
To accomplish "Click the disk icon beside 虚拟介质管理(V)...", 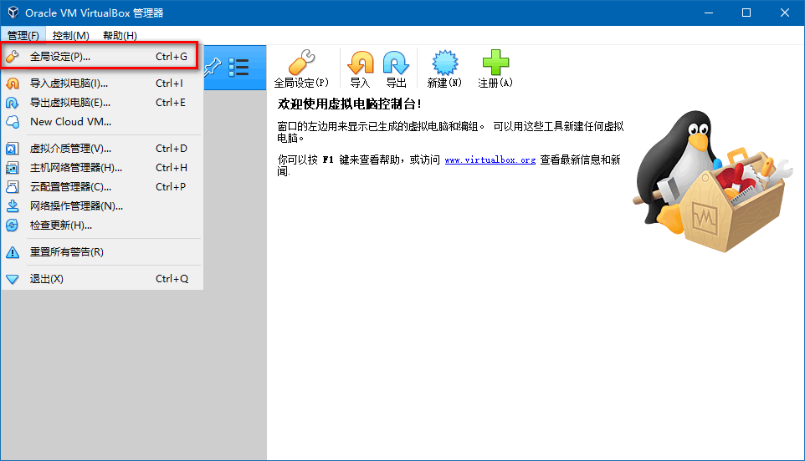I will [x=13, y=149].
